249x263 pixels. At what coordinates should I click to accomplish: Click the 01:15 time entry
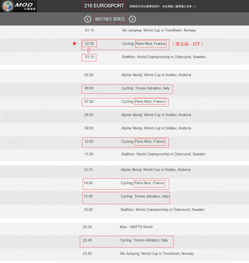pos(90,30)
